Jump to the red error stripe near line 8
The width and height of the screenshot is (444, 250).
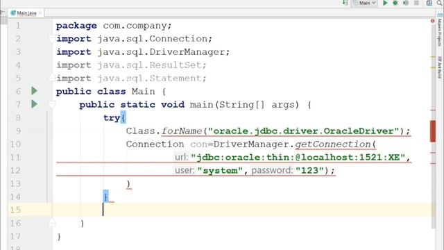[x=433, y=110]
